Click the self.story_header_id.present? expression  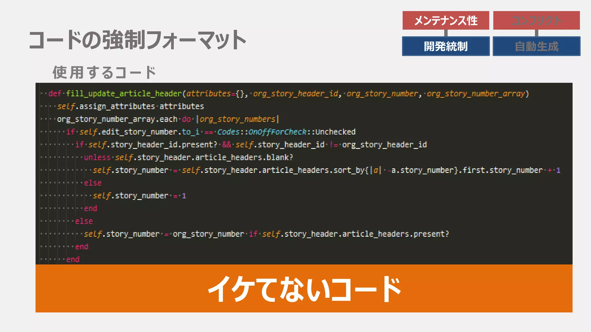point(153,145)
